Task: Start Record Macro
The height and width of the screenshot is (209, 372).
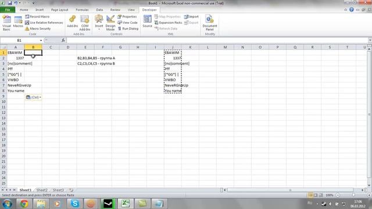Action: click(37, 17)
